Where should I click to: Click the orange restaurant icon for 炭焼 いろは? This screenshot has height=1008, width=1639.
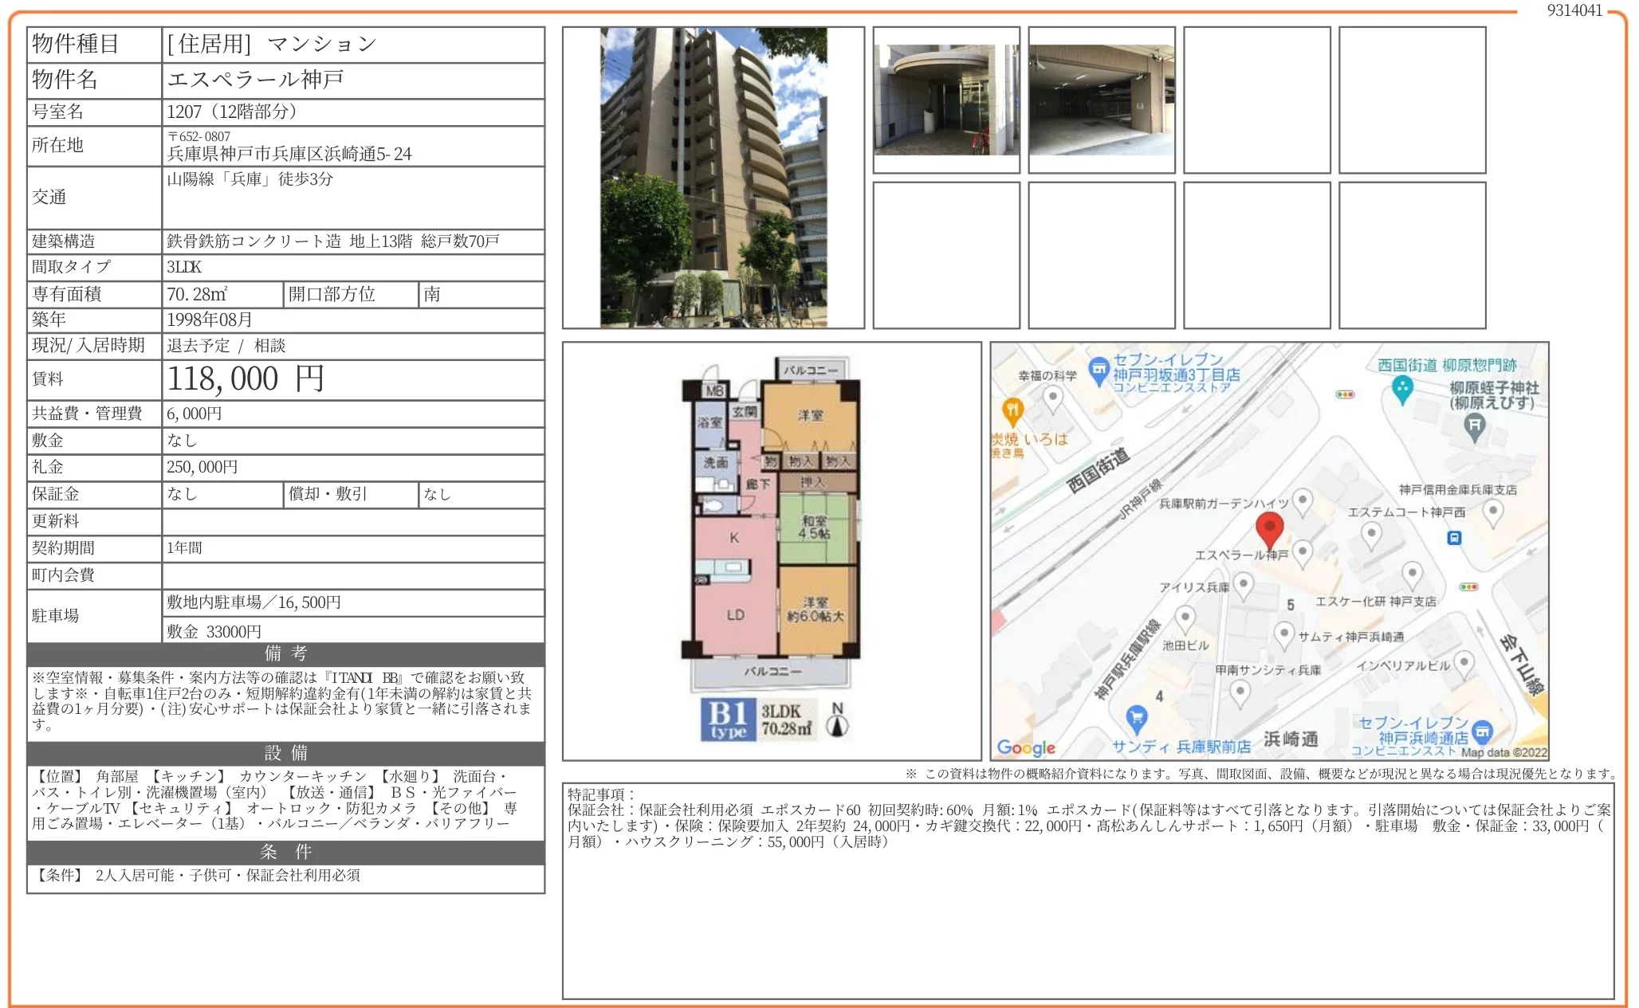(1012, 410)
